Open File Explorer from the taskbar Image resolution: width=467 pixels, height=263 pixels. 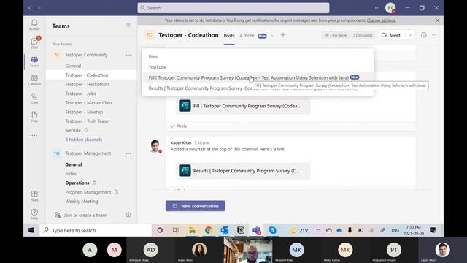pos(193,230)
